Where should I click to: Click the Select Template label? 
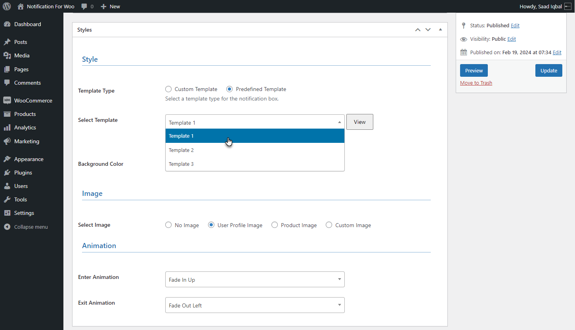tap(98, 120)
